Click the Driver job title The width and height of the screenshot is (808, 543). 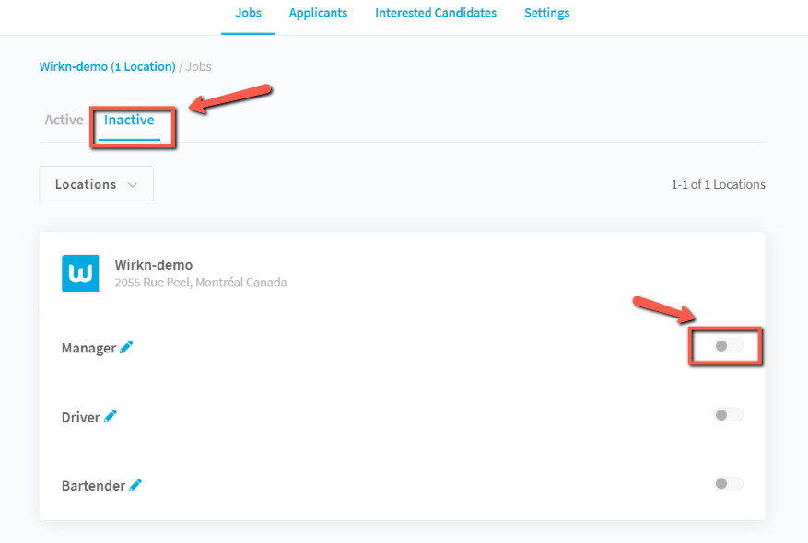point(80,417)
